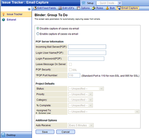Open the Auto Receive interval dropdown
Viewport: 149px width, 138px height.
coord(81,125)
